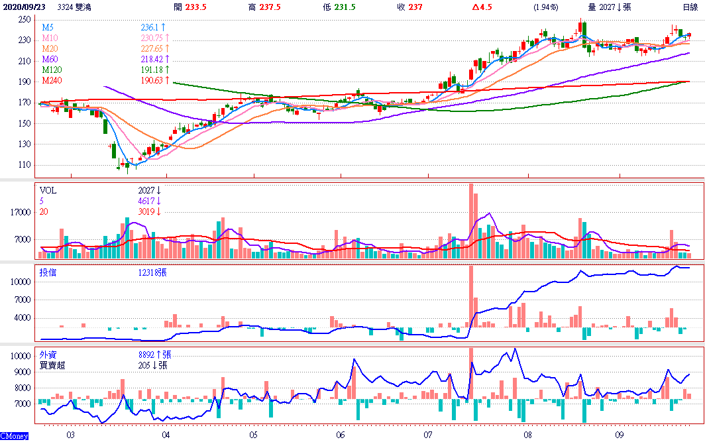Click the VOL label in volume panel
Image resolution: width=705 pixels, height=448 pixels.
pos(48,190)
